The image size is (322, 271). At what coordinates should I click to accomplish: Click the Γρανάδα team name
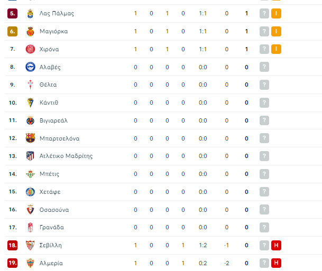click(x=52, y=227)
